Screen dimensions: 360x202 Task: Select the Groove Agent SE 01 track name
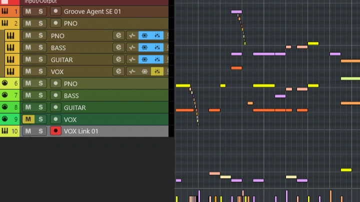92,11
